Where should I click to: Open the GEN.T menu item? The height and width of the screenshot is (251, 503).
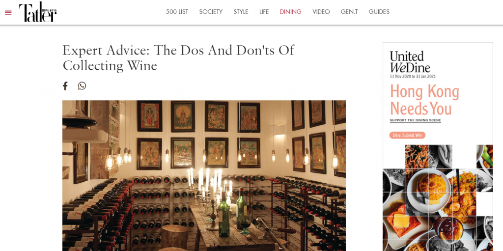coord(349,12)
